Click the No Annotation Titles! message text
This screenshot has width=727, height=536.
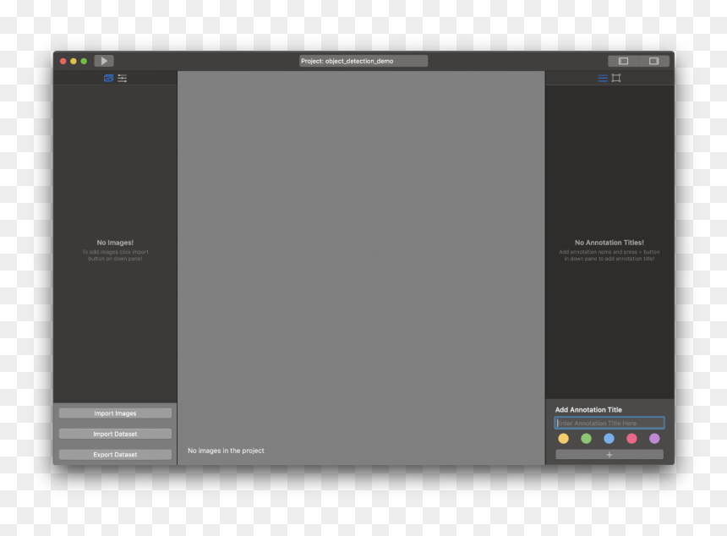609,243
